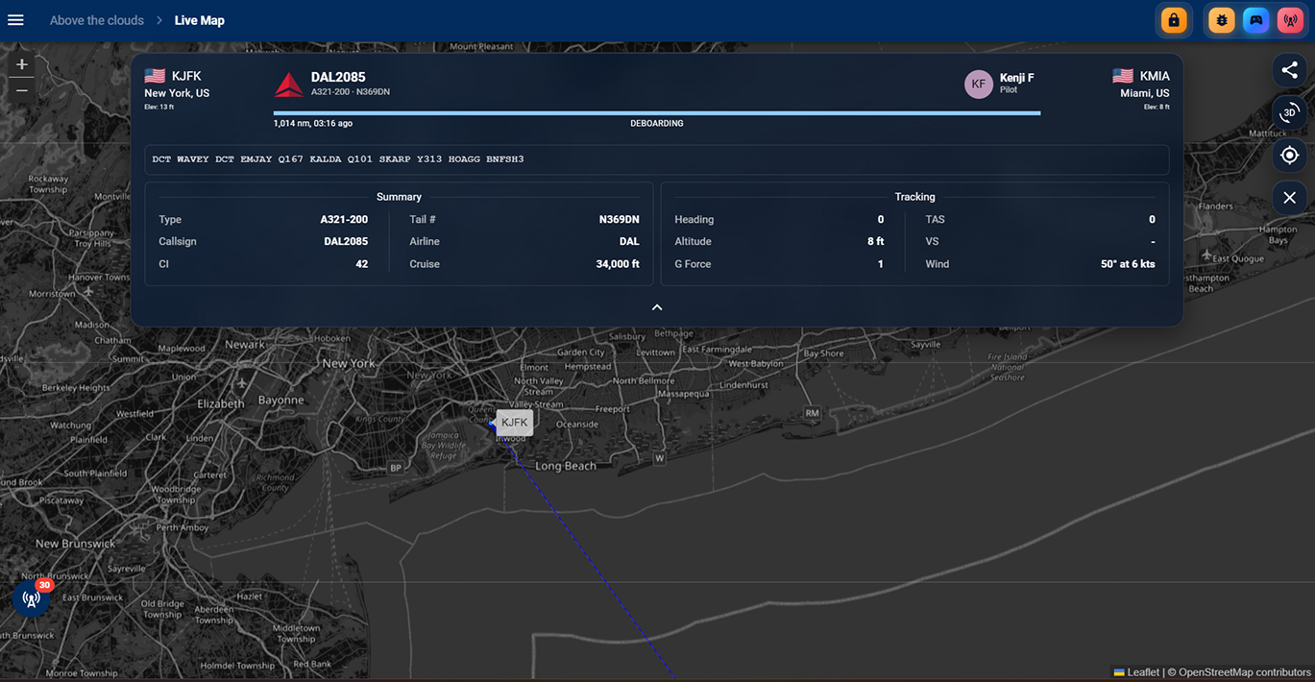
Task: Click the 1,014 nm, 03:16 ago text
Action: click(313, 124)
